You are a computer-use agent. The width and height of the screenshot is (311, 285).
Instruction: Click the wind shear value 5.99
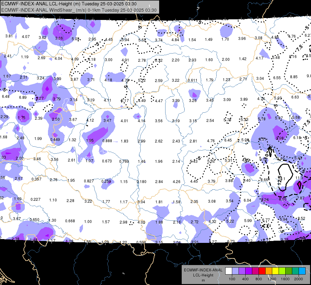(248, 220)
